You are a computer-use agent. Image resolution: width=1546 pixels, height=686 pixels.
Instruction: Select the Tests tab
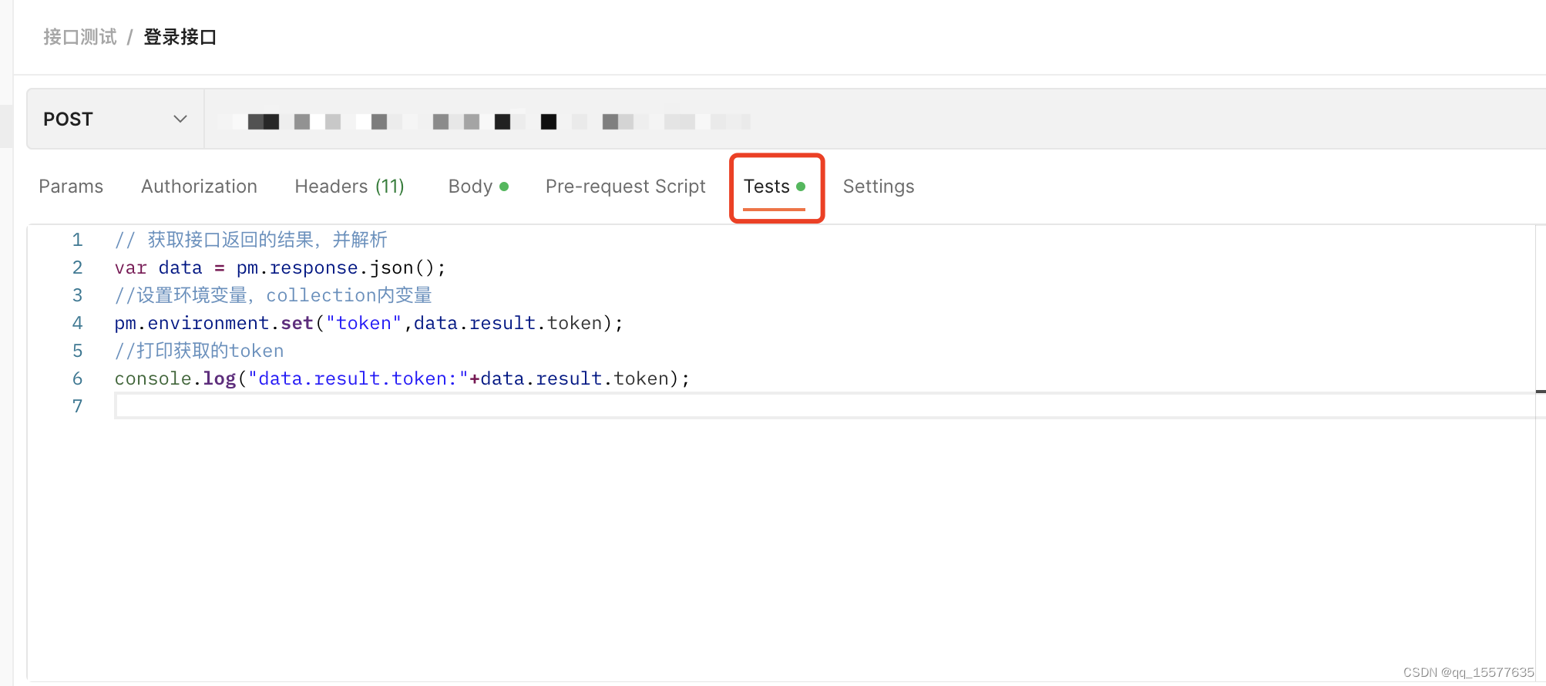(775, 187)
